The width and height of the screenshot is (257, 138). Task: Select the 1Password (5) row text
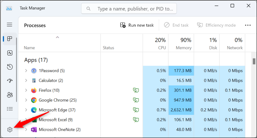click(x=52, y=71)
